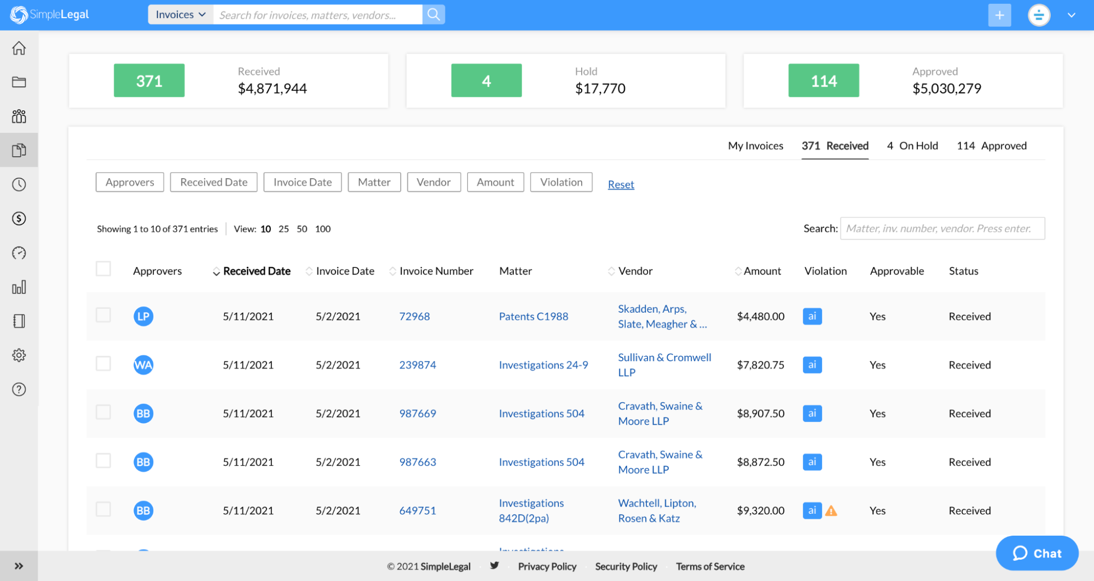Open the Invoices documents icon in sidebar
This screenshot has height=581, width=1094.
click(19, 150)
